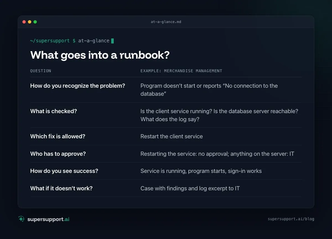332x239 pixels.
Task: Click the red close window dot
Action: [x=24, y=22]
